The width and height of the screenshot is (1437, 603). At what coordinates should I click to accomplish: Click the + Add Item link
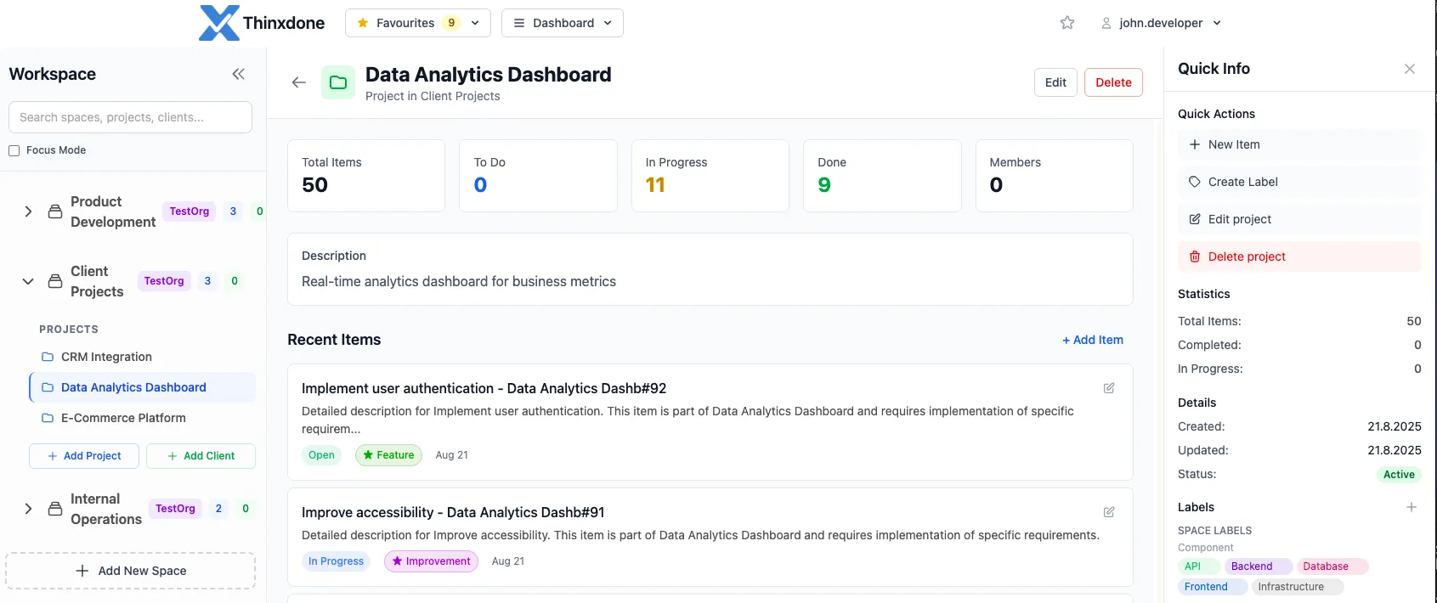coord(1093,340)
